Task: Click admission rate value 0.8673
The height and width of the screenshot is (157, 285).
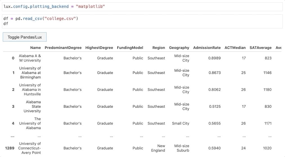Action: coord(214,73)
